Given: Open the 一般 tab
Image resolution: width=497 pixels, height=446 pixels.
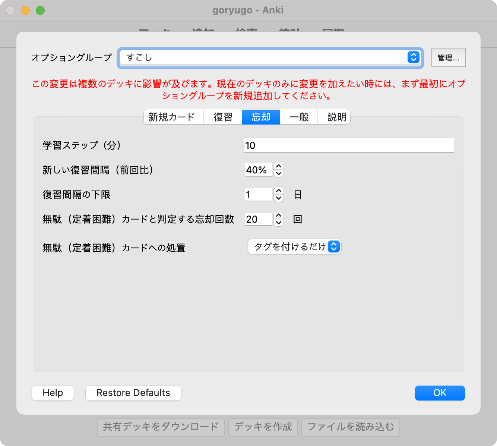Looking at the screenshot, I should coord(299,117).
